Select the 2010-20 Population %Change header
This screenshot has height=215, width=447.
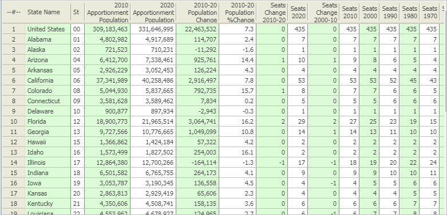238,12
